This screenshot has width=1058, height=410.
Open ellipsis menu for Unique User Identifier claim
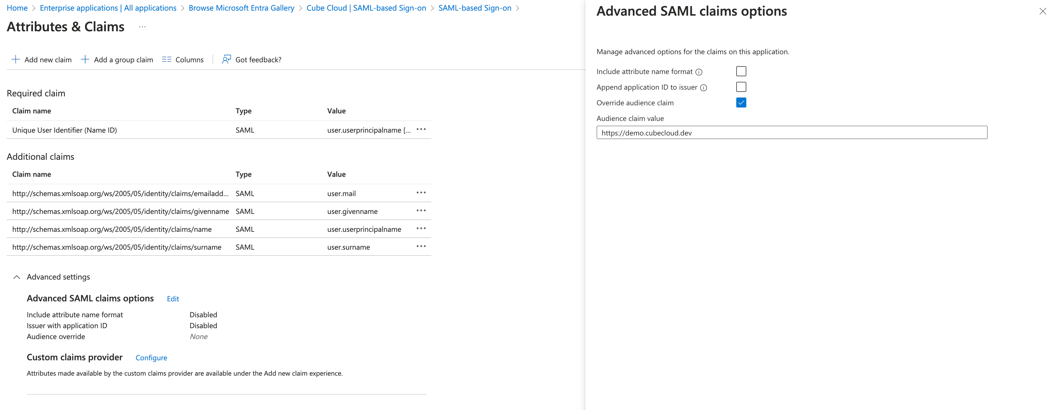(x=421, y=129)
